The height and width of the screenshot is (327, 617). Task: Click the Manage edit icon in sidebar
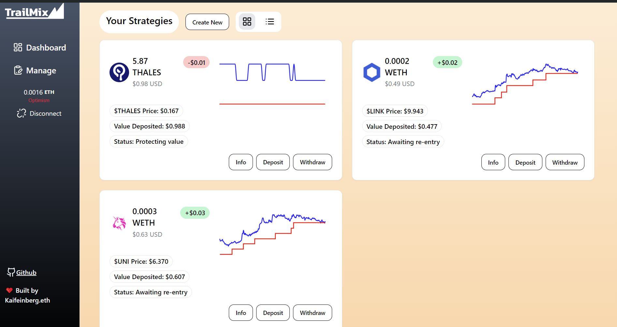18,70
